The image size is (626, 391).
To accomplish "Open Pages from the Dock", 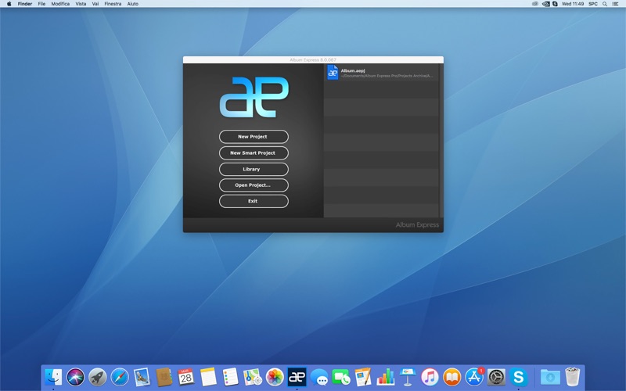I will 363,377.
